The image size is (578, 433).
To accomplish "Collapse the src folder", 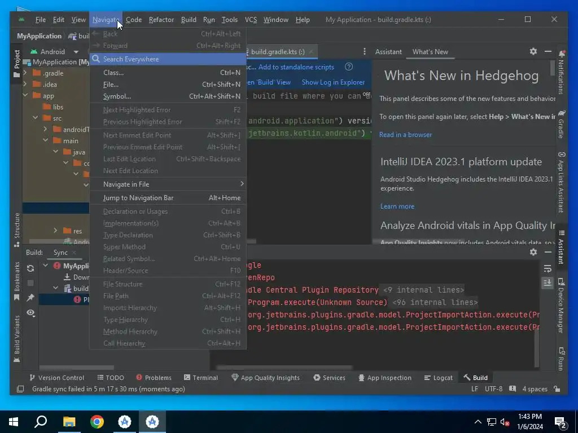I will tap(35, 118).
